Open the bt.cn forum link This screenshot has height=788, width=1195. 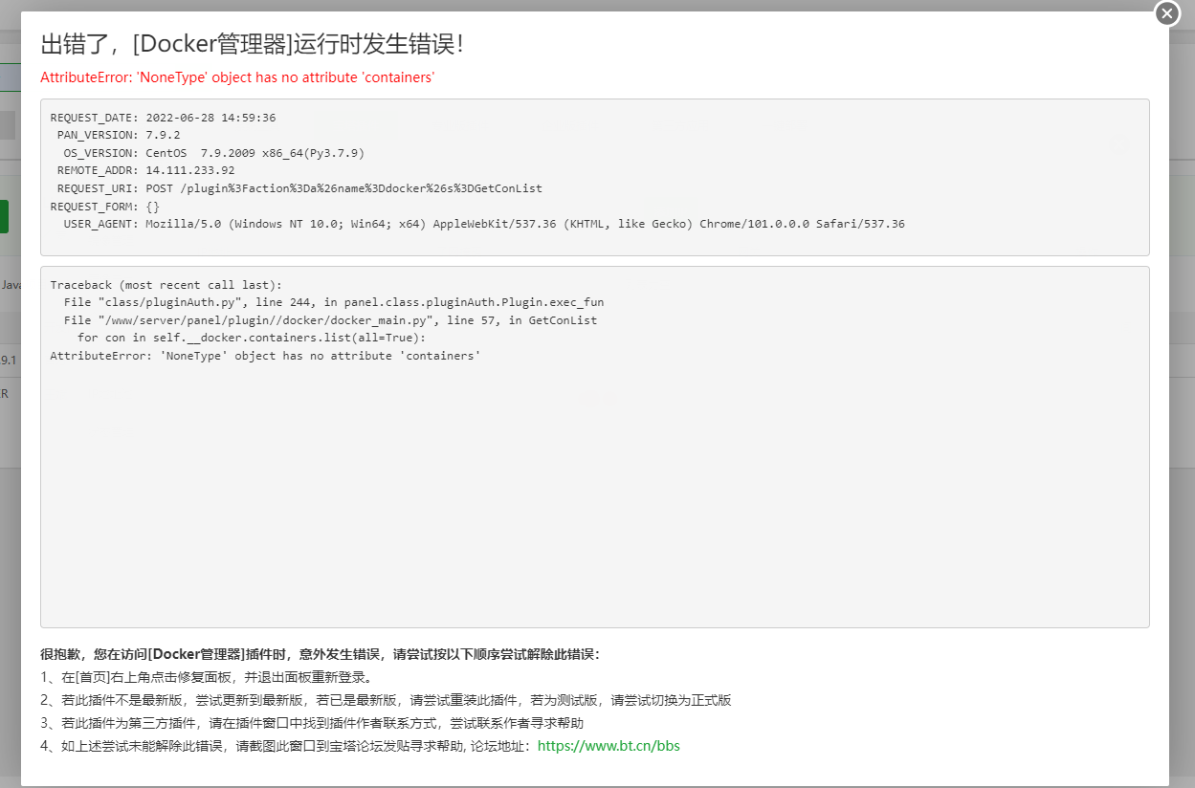click(609, 746)
